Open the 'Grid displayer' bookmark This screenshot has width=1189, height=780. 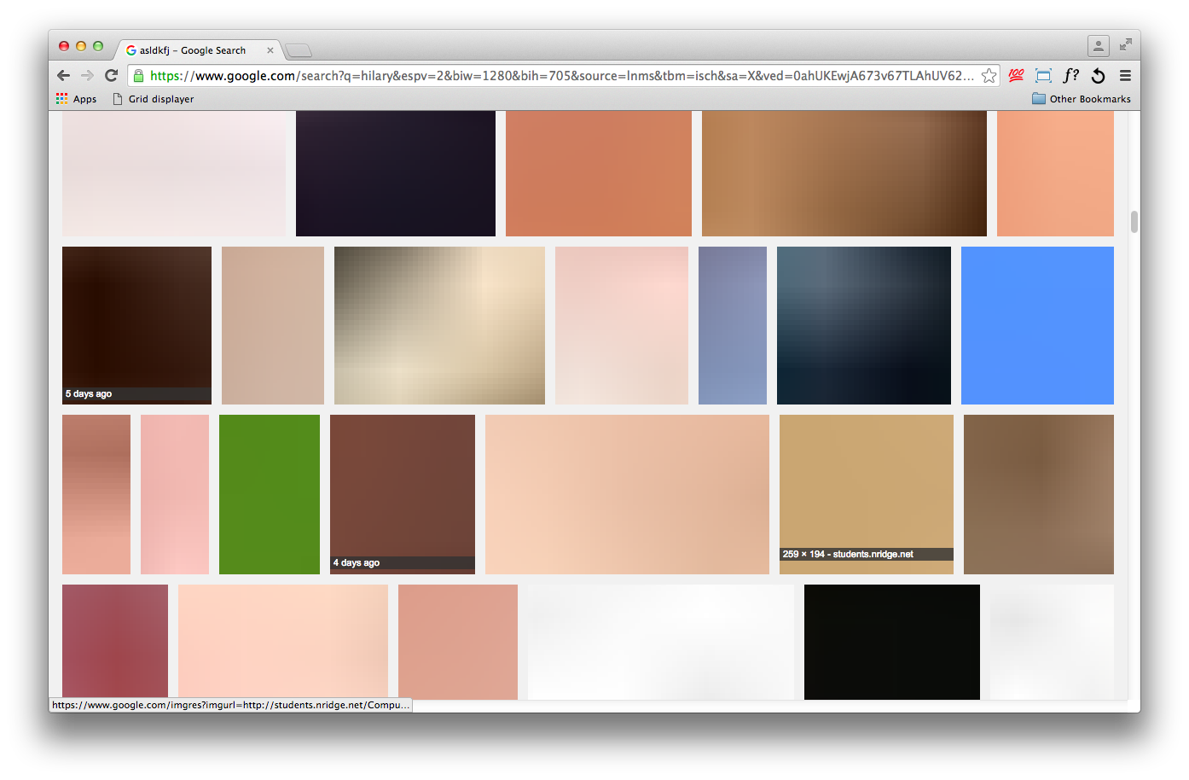pyautogui.click(x=154, y=99)
